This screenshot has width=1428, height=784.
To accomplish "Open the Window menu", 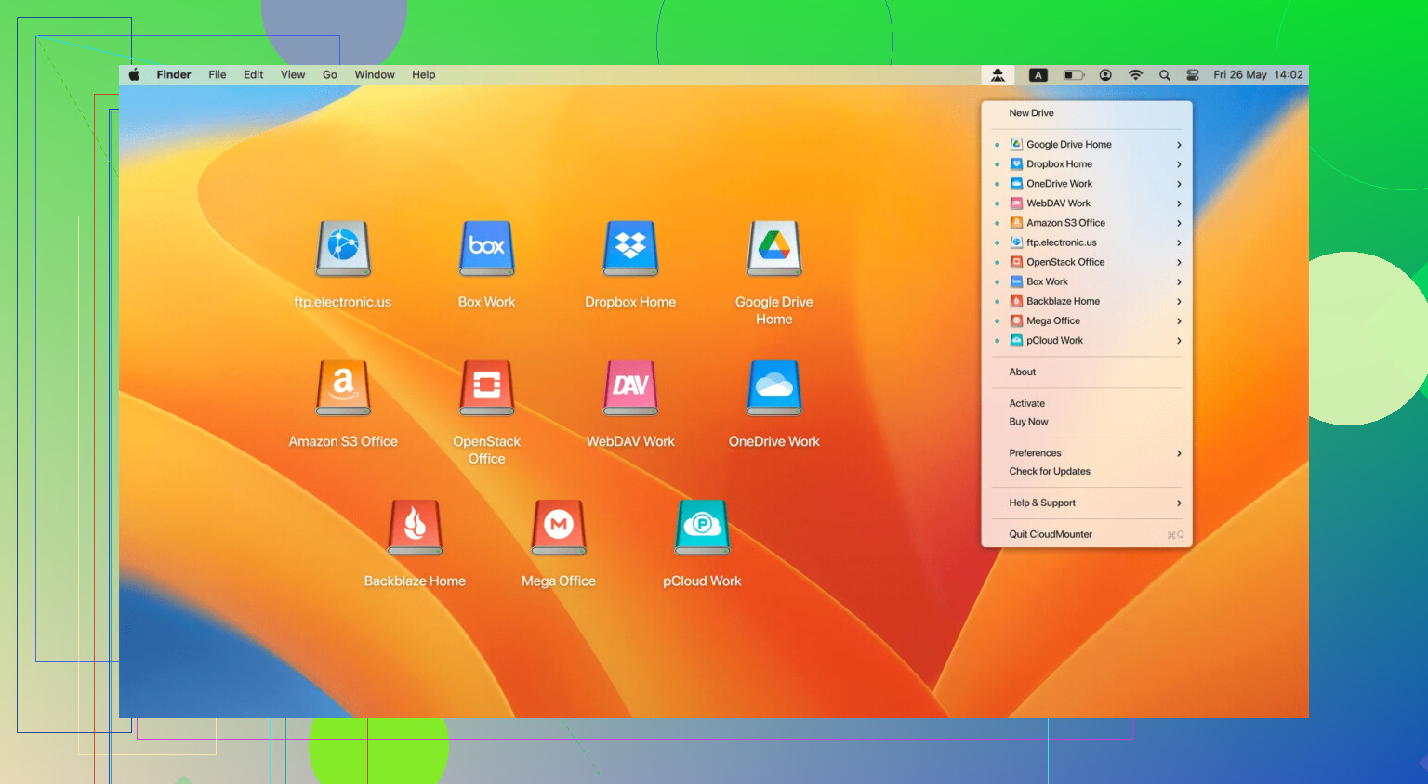I will [375, 75].
